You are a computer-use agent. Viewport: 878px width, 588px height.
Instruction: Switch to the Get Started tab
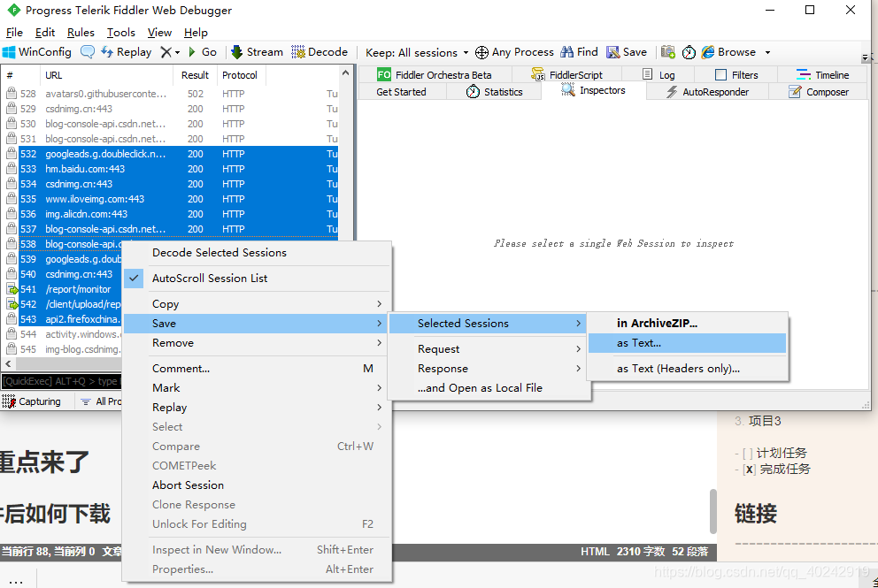tap(402, 92)
